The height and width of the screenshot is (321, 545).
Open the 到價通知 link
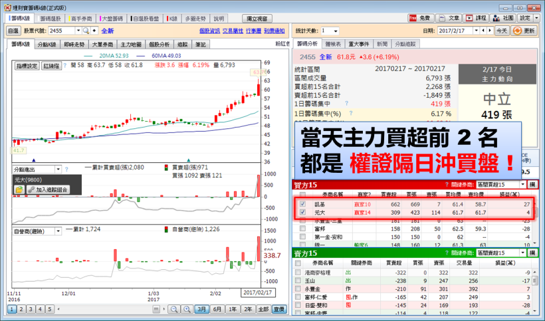point(274,31)
